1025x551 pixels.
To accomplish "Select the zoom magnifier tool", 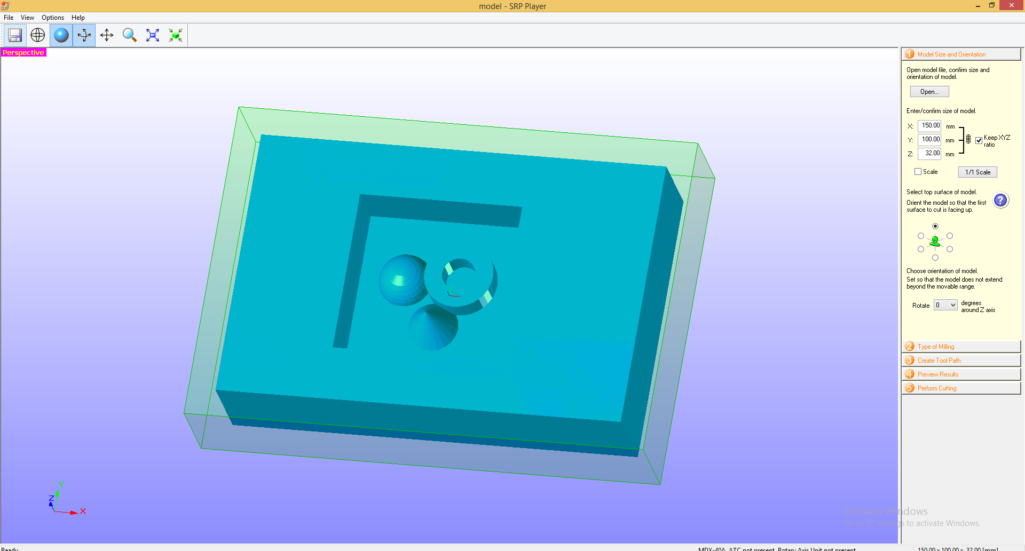I will pyautogui.click(x=130, y=35).
